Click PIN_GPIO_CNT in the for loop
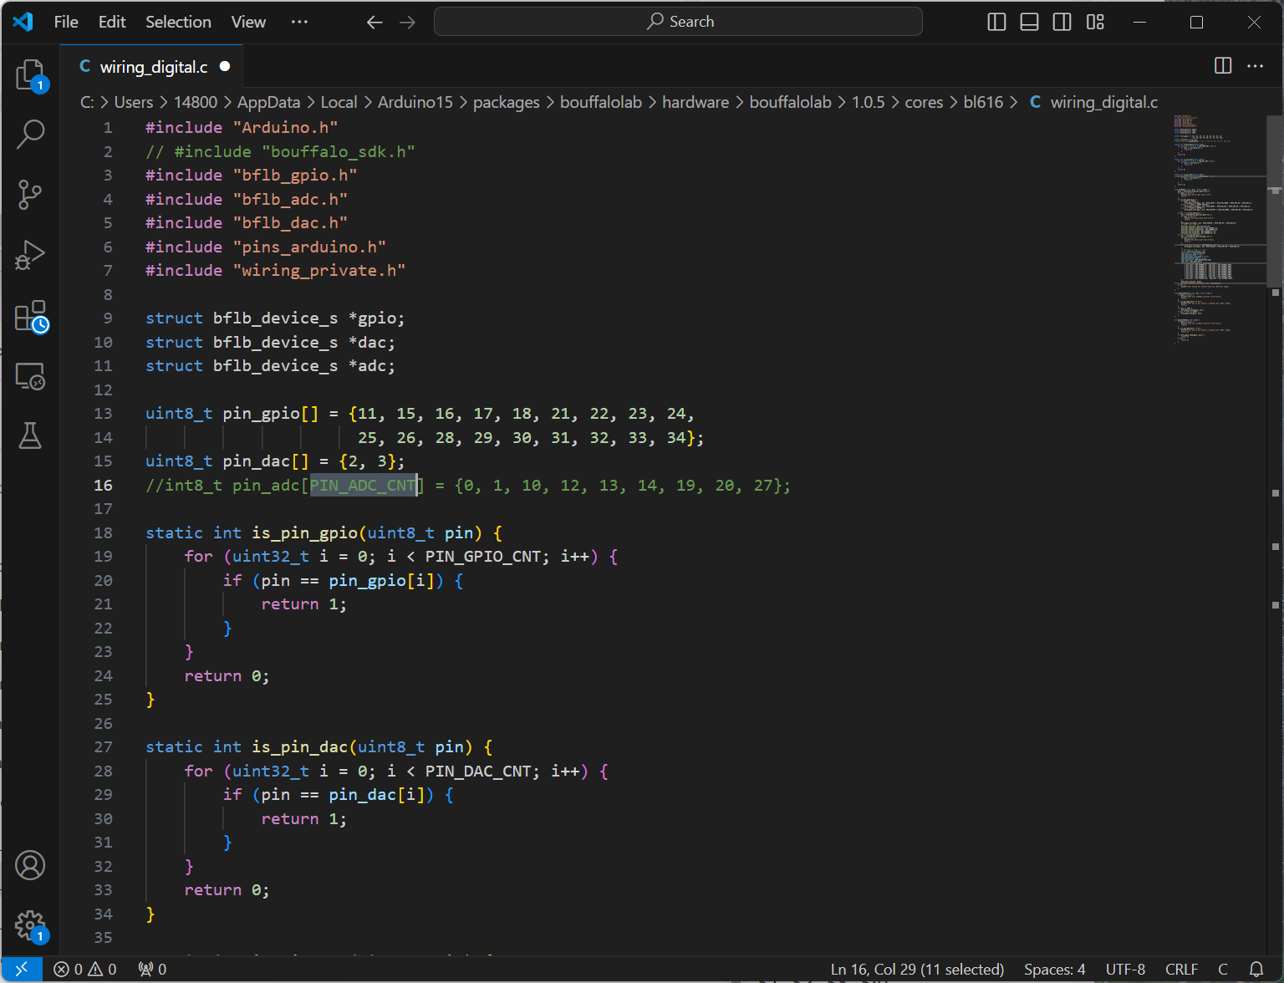 point(483,556)
